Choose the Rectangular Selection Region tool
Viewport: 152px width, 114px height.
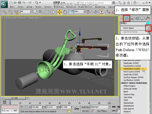coord(47,12)
